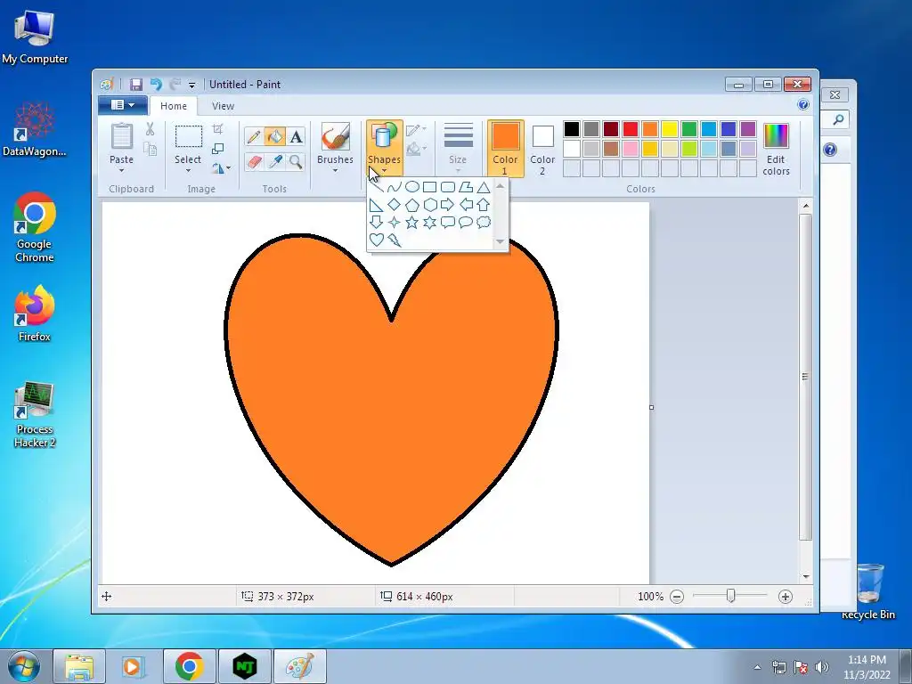Choose the Four-point star shape
This screenshot has width=912, height=684.
tap(394, 222)
